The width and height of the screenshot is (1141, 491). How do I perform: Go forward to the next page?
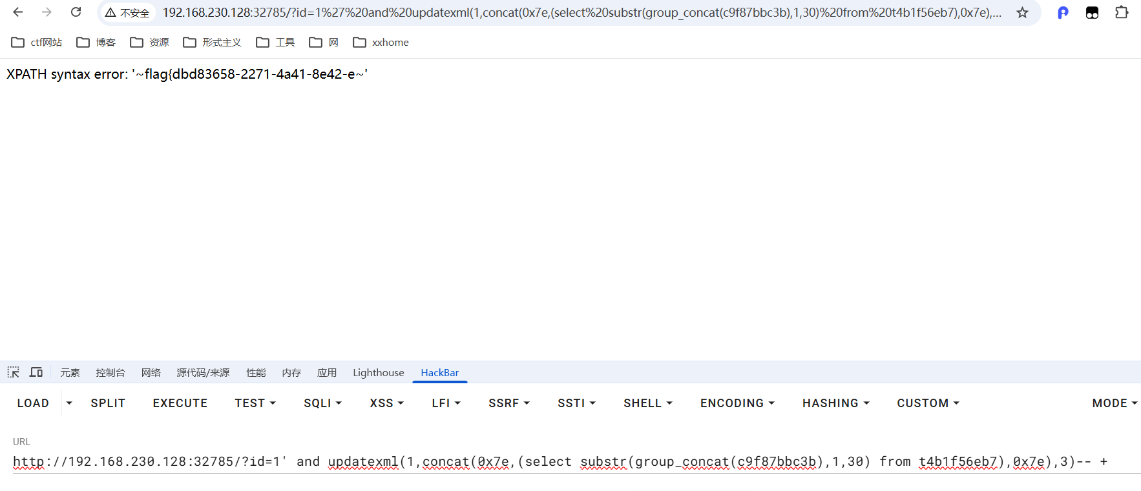click(x=47, y=12)
